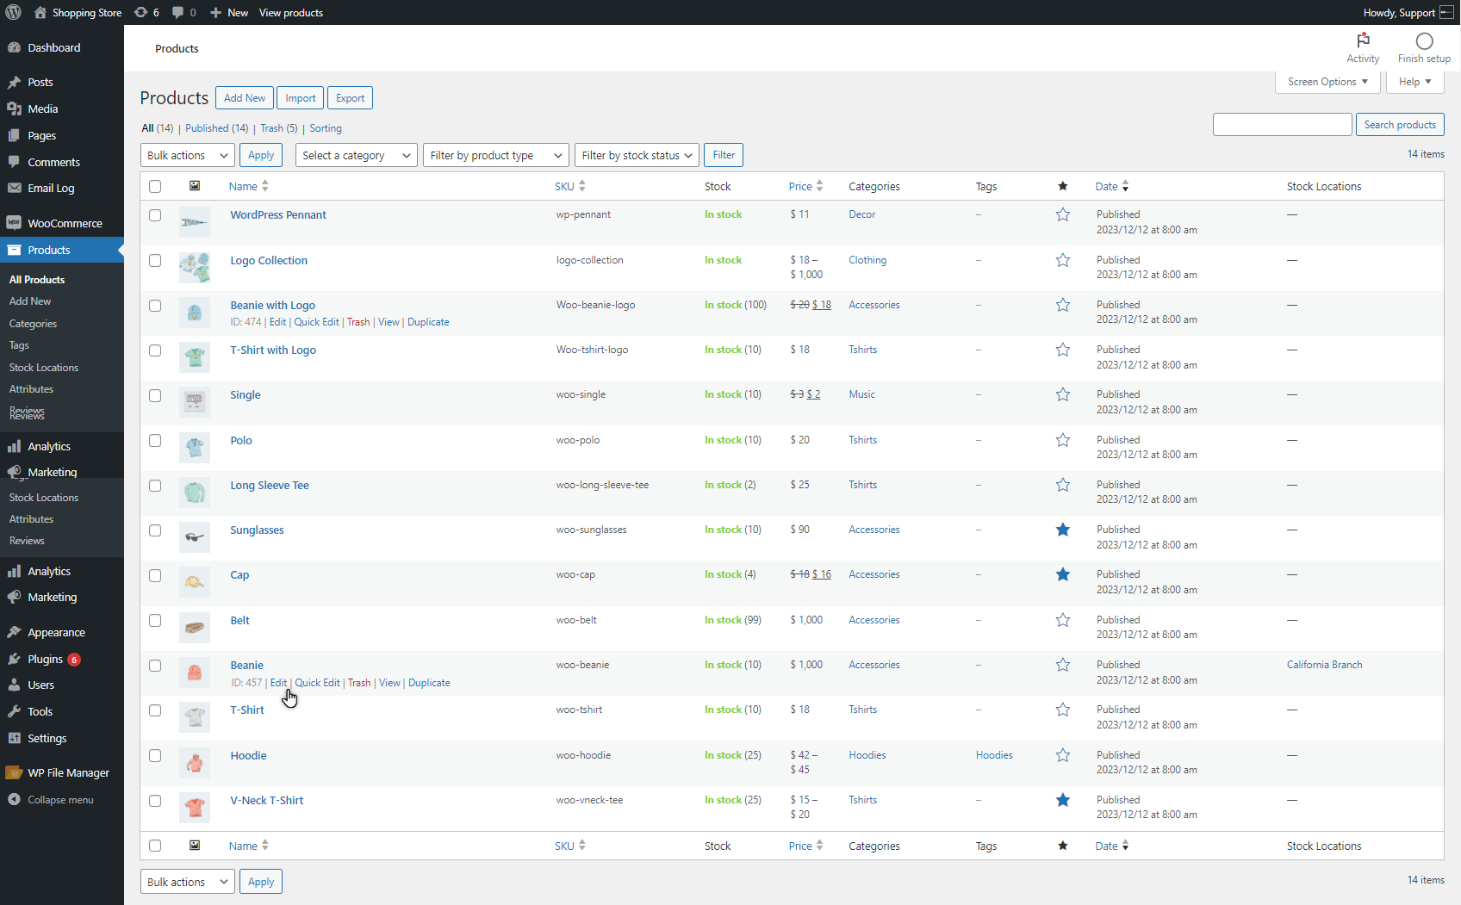This screenshot has width=1461, height=905.
Task: Open Categories under Products submenu
Action: coord(33,324)
